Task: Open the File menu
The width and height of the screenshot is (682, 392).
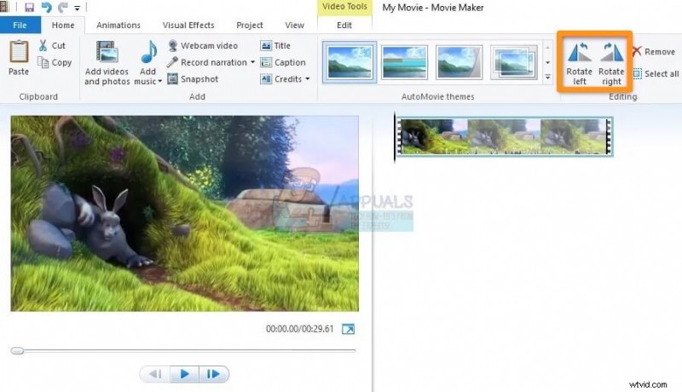Action: pos(20,26)
